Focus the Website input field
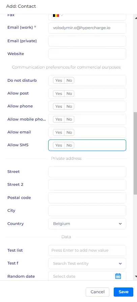Screen dimensions: 137x302 (x=87, y=54)
